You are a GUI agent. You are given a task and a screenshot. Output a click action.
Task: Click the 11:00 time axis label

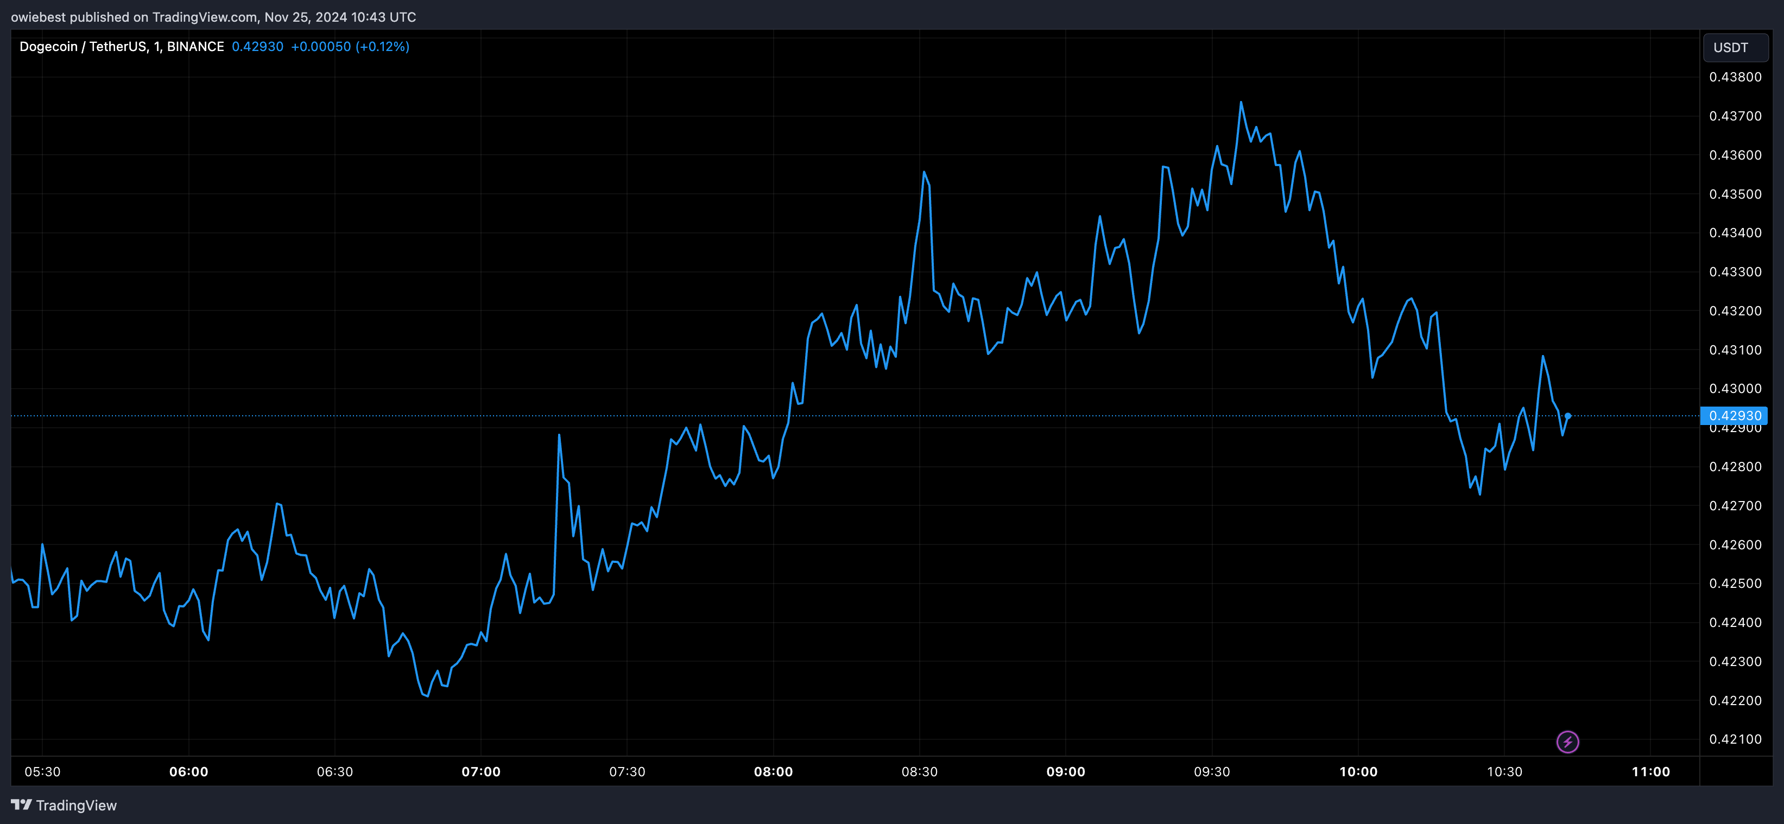(x=1652, y=771)
